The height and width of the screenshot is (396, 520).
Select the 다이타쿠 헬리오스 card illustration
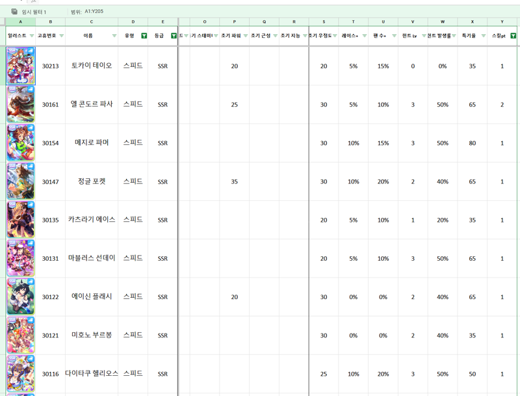21,373
